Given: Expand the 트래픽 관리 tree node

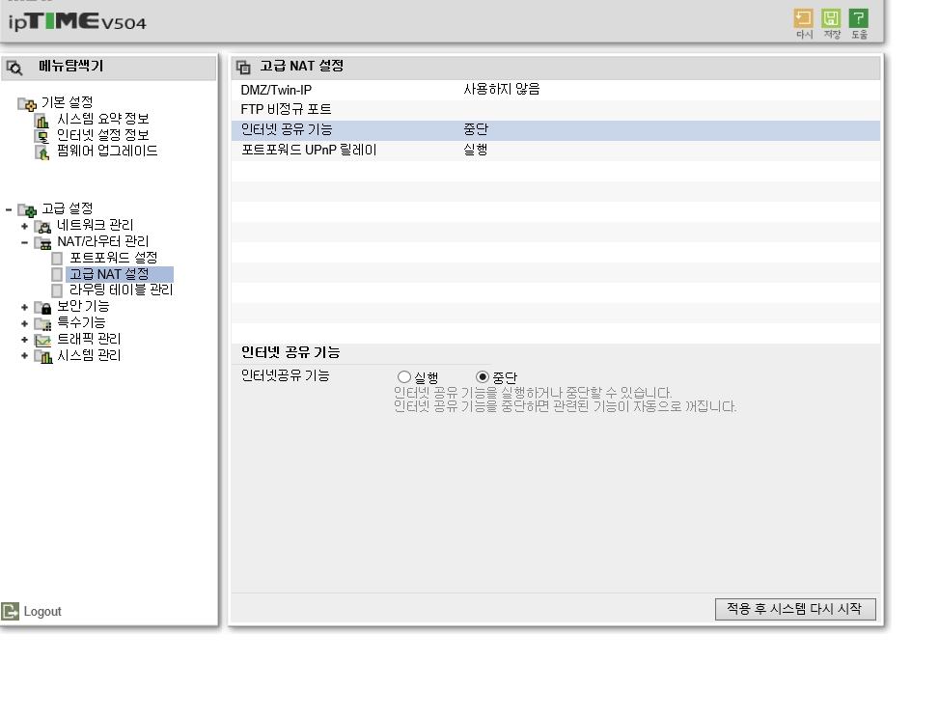Looking at the screenshot, I should (24, 340).
